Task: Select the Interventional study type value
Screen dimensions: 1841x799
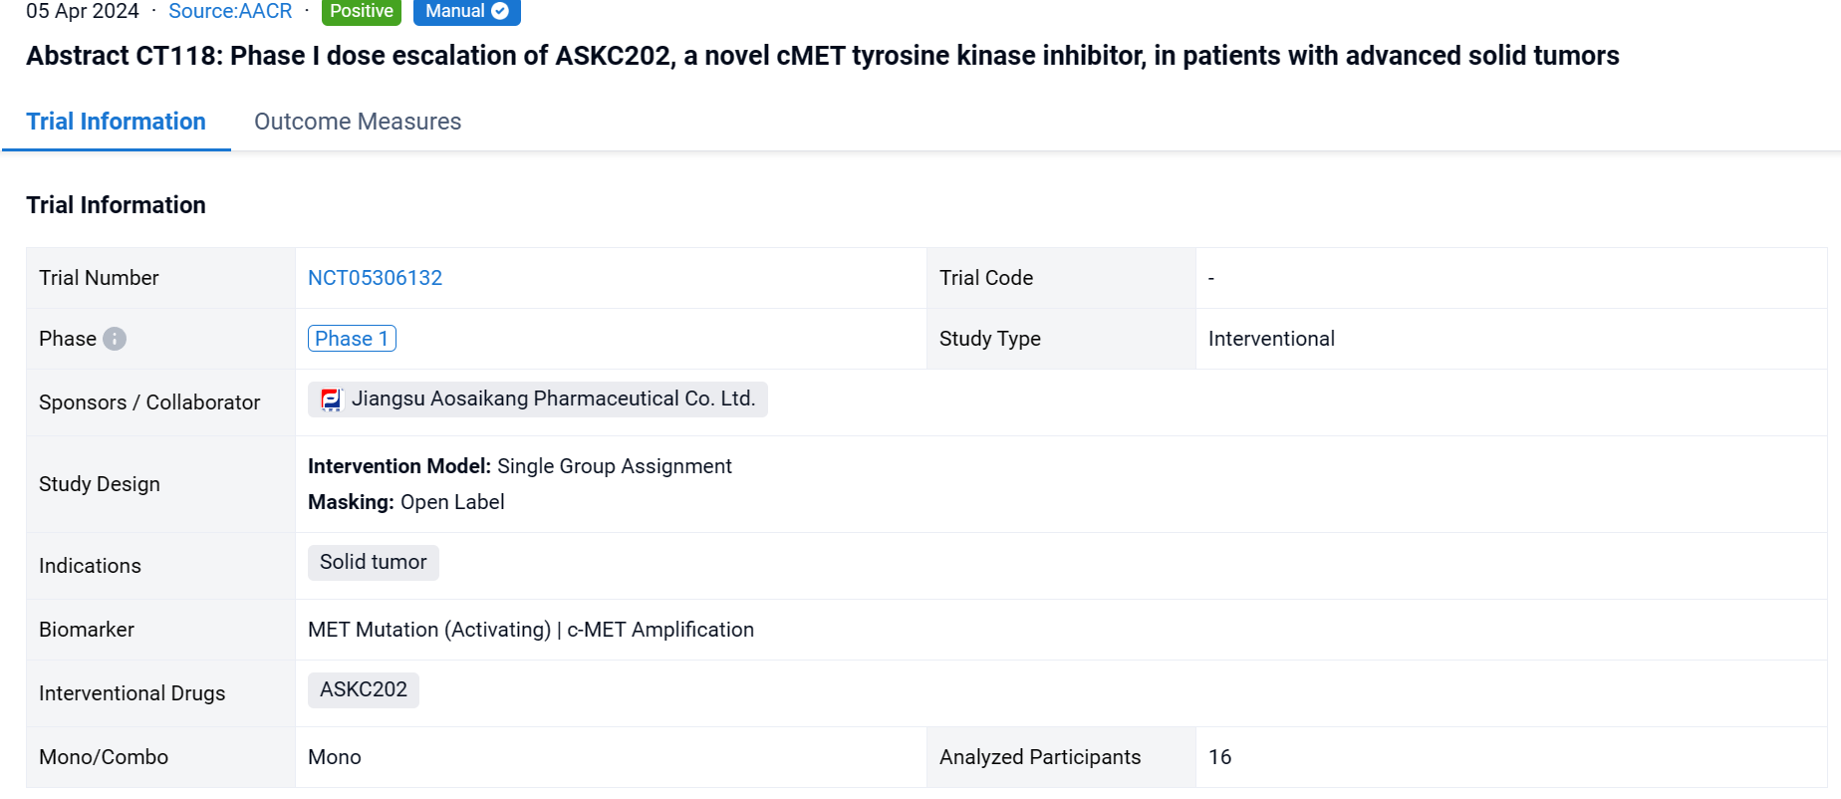Action: click(x=1271, y=339)
